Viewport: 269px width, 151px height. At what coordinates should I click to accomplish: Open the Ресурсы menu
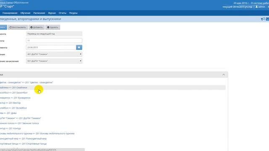pos(73,13)
